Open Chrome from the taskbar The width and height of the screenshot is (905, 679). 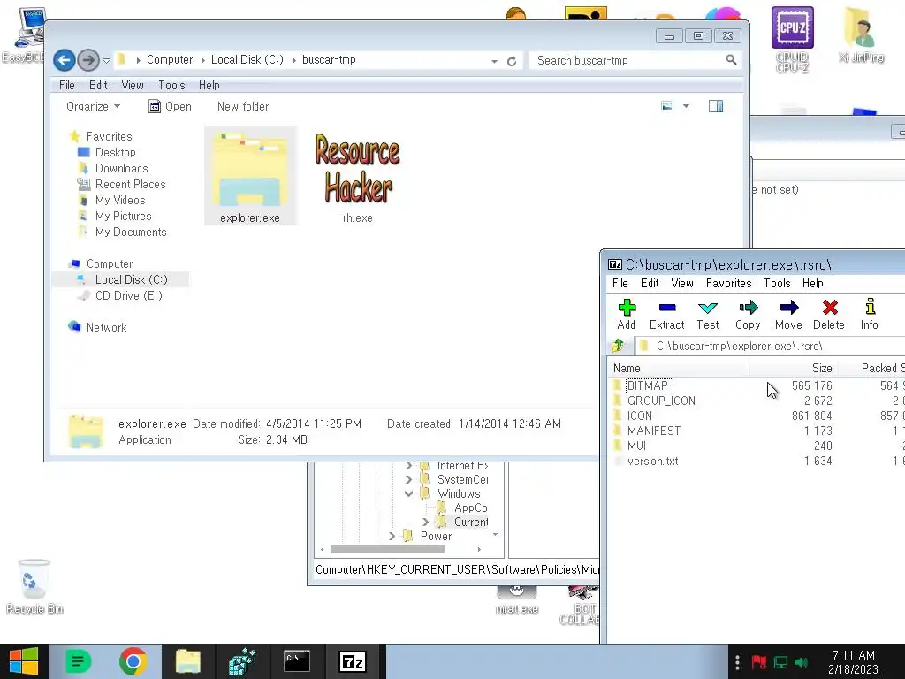[x=133, y=661]
